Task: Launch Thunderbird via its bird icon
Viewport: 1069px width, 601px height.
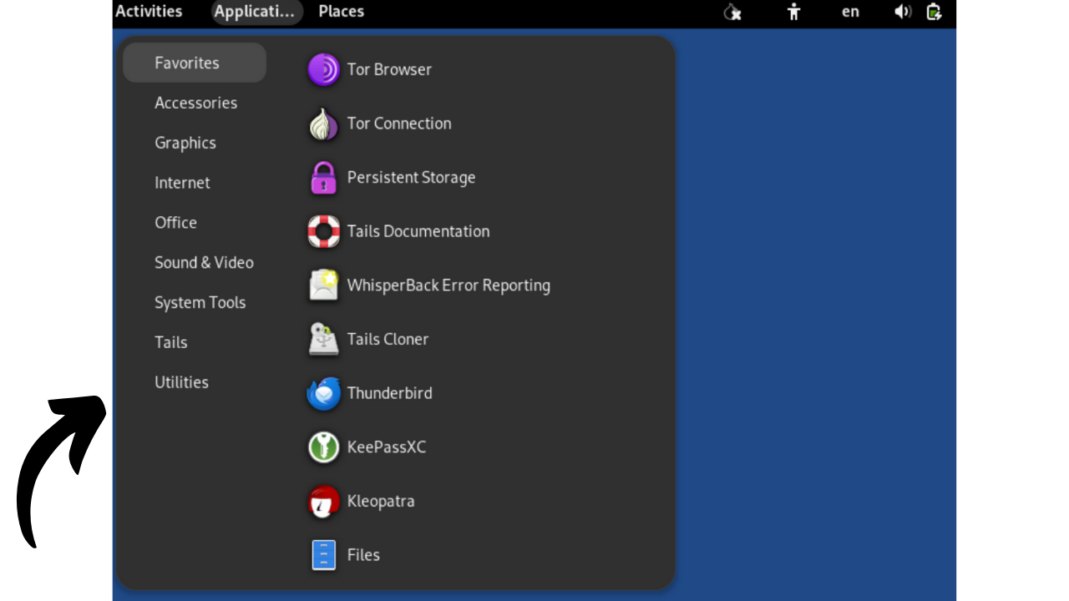Action: click(x=323, y=393)
